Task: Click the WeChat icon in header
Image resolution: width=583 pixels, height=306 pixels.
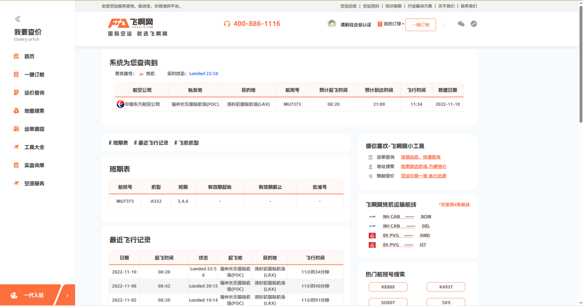Action: click(461, 24)
